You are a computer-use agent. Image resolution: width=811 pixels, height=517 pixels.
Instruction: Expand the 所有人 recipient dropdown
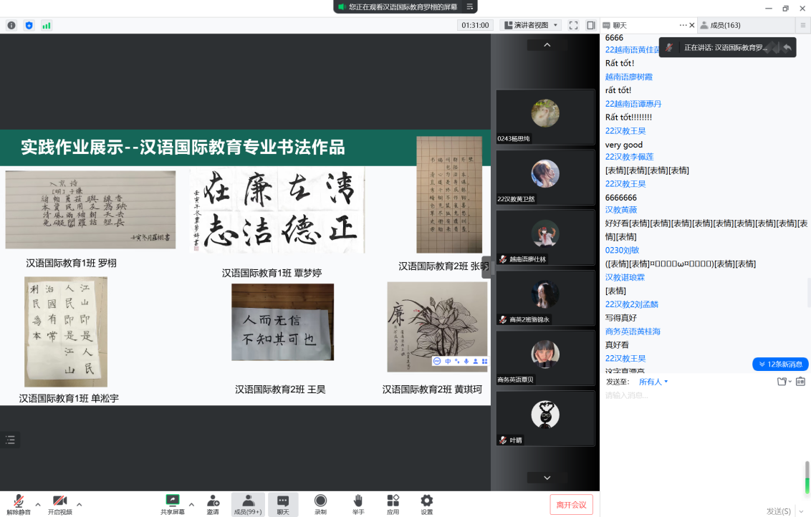click(x=653, y=382)
